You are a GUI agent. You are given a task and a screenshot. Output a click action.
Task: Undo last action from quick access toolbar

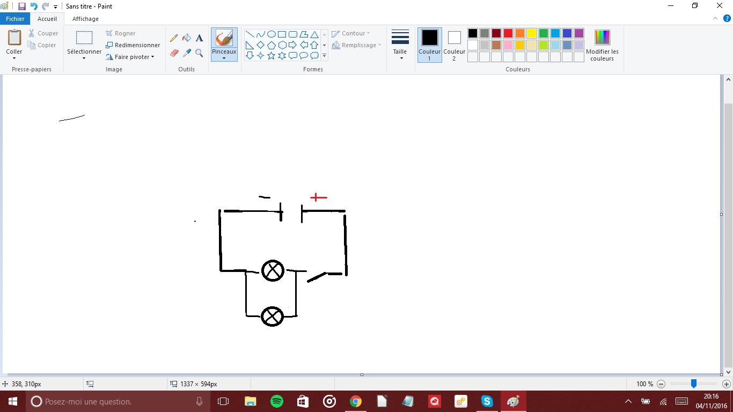click(x=34, y=6)
